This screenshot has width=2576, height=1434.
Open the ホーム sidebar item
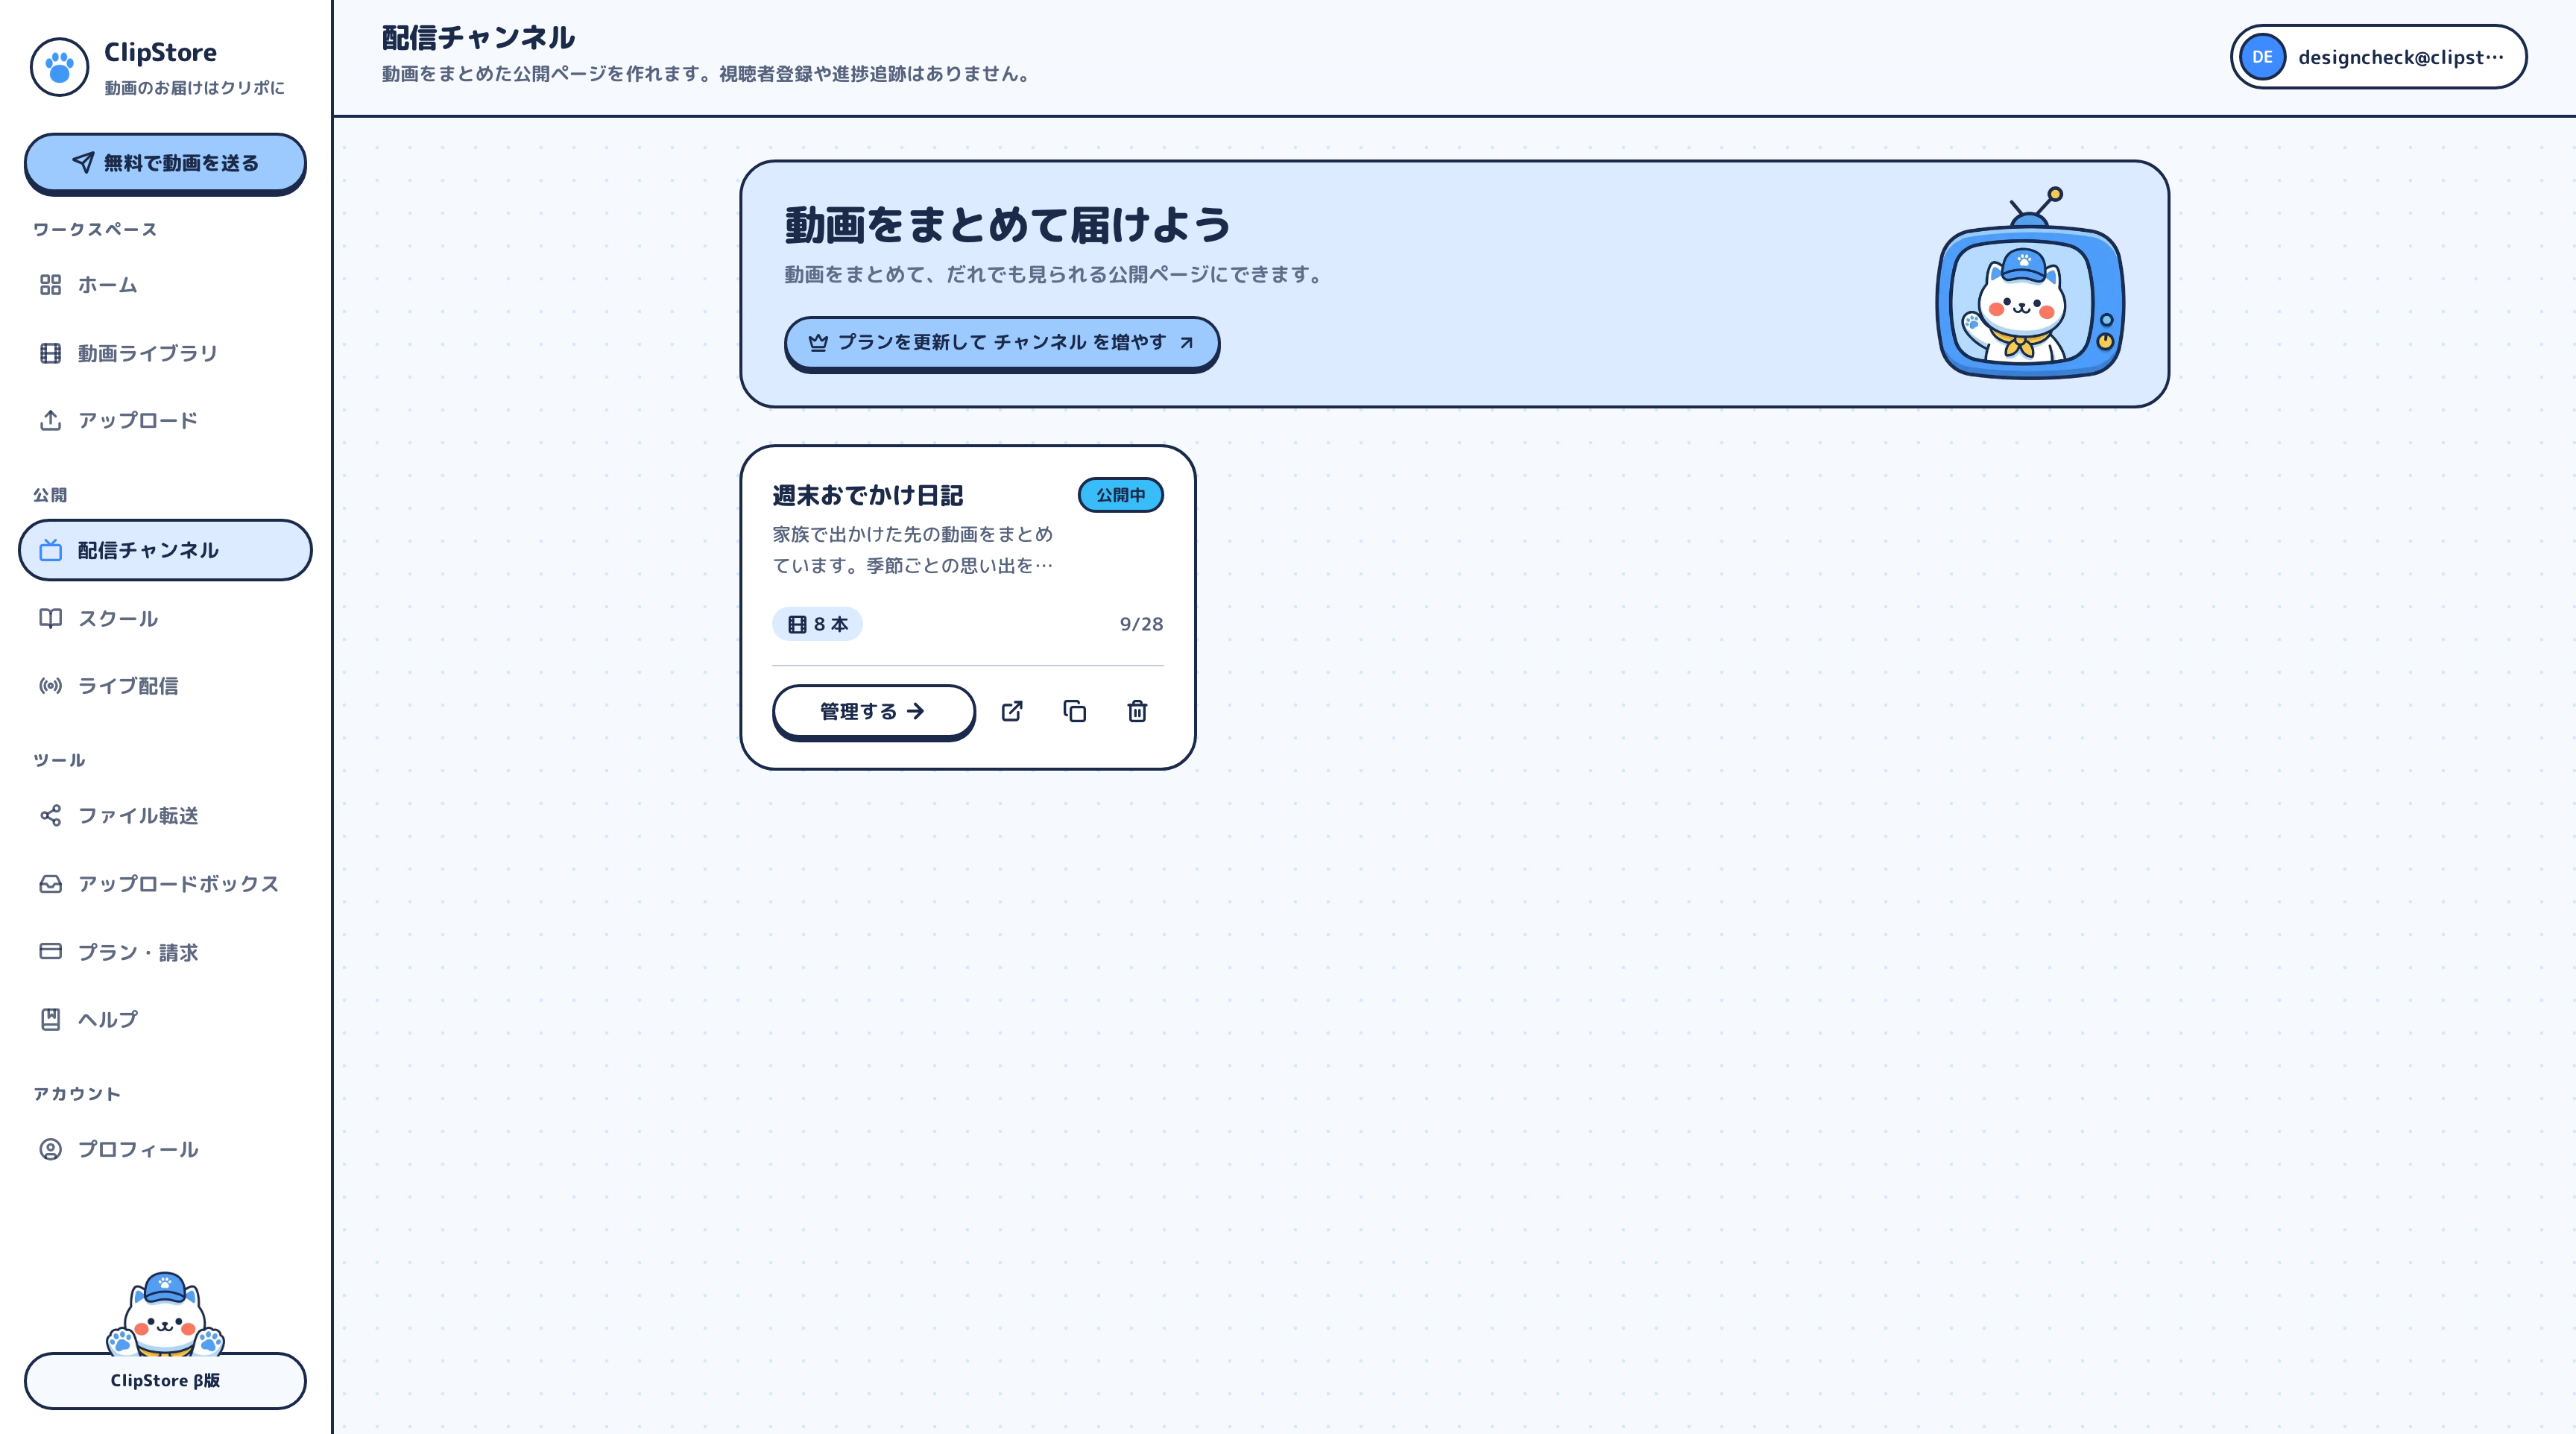click(x=165, y=285)
